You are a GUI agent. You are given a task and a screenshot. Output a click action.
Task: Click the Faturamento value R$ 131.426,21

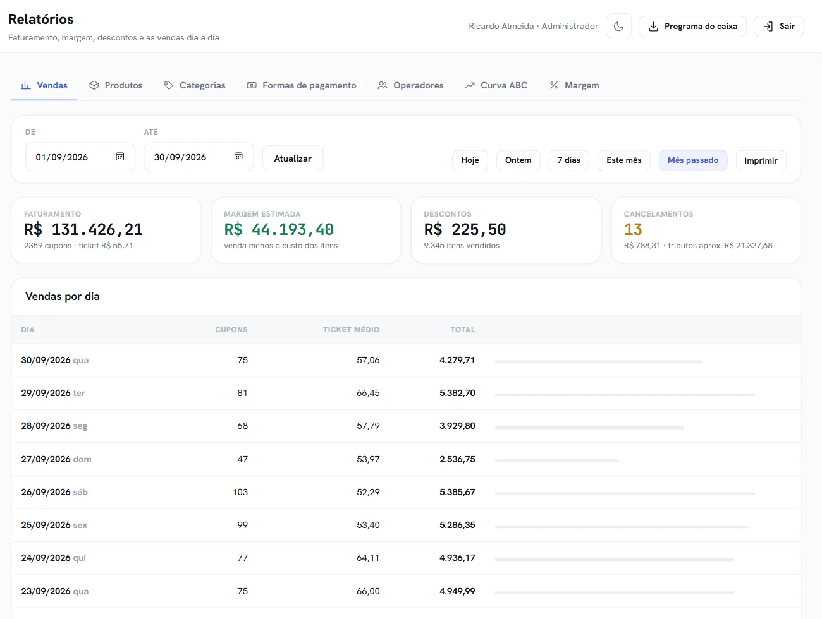83,229
